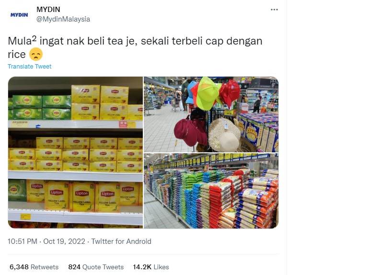Screen dimensions: 369x275
Task: Click the green Lipton tea boxes
Action: 40,107
